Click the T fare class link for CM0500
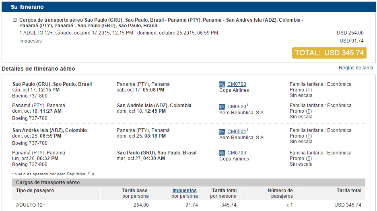This screenshot has width=377, height=211. point(309,111)
